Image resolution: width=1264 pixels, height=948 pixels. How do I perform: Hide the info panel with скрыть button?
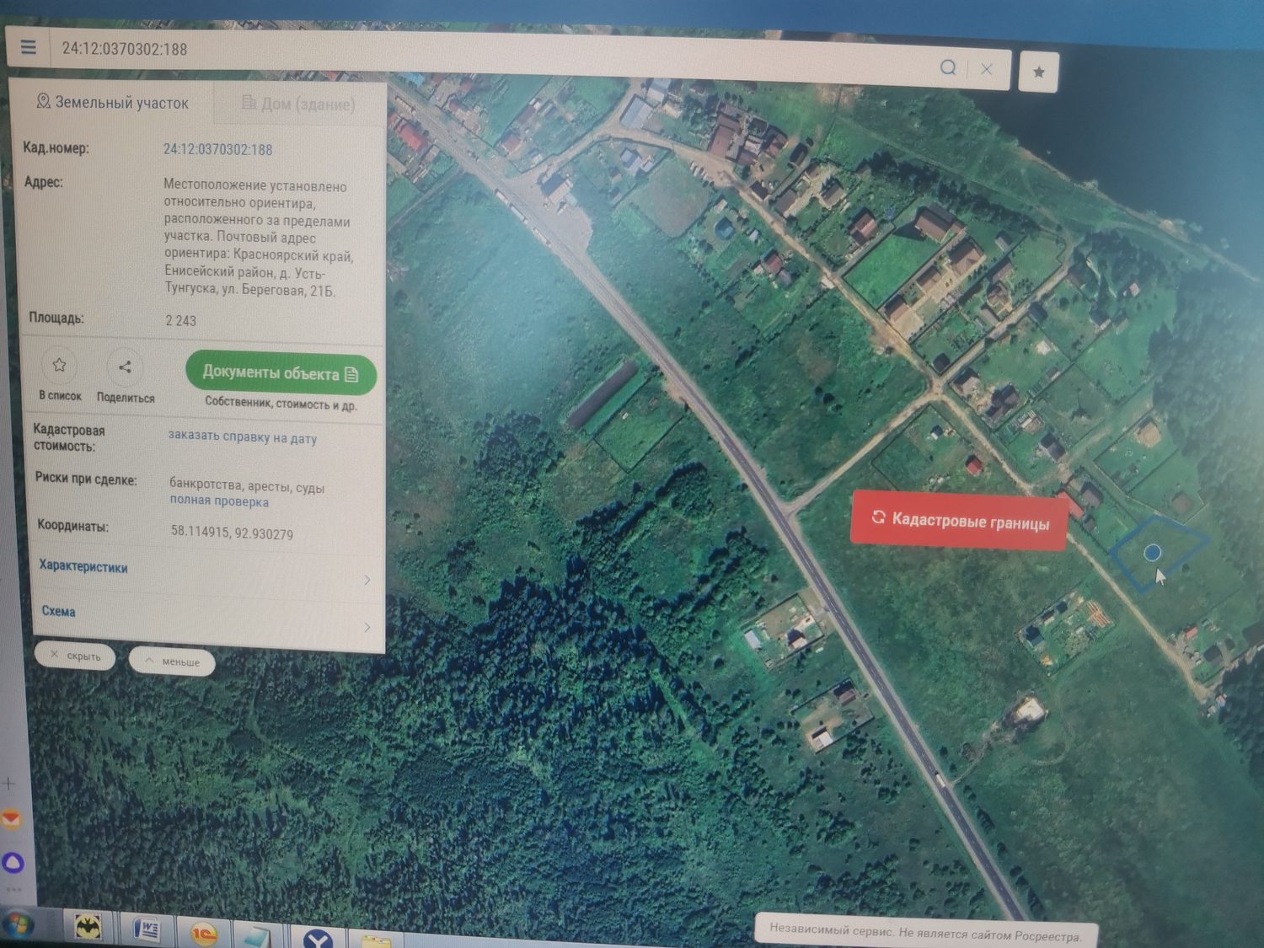75,656
